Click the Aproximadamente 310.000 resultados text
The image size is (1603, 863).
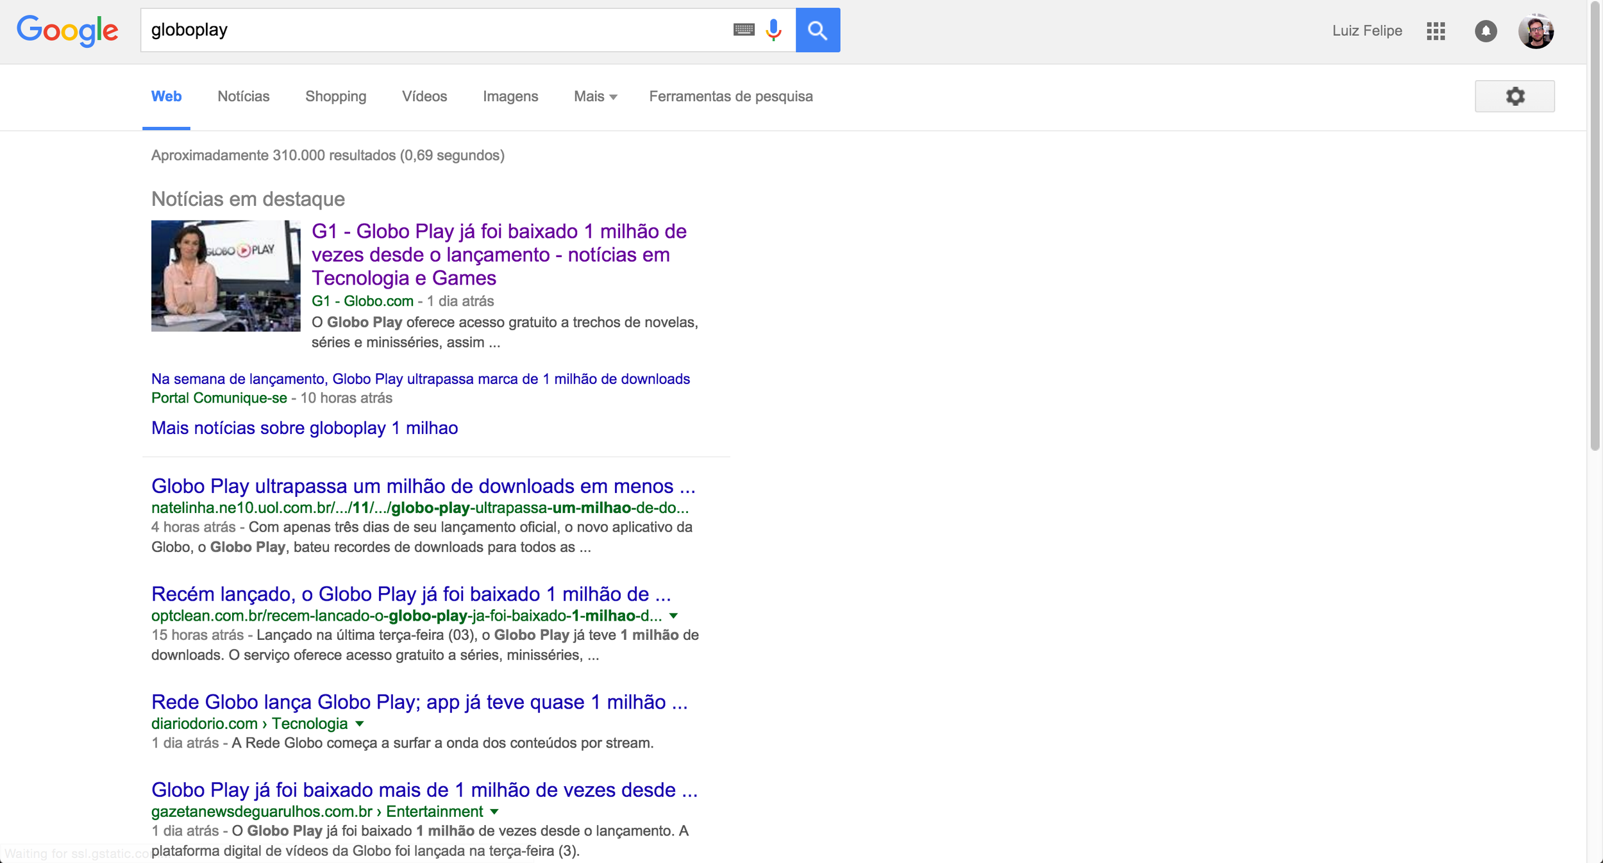328,156
